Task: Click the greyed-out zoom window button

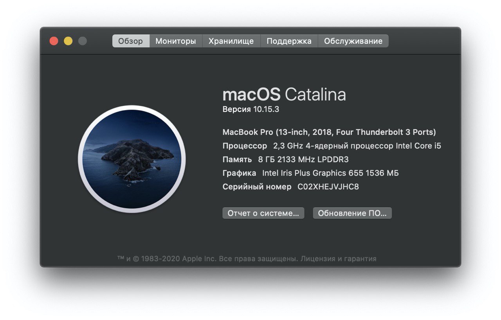Action: tap(82, 41)
